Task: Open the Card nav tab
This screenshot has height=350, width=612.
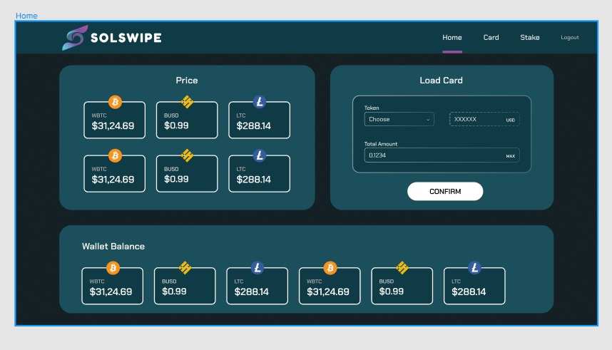Action: (x=491, y=38)
